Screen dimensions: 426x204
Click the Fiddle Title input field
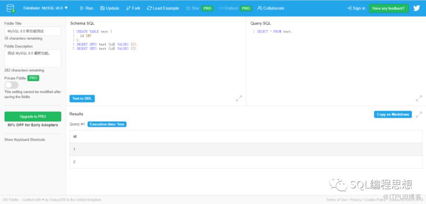click(33, 31)
